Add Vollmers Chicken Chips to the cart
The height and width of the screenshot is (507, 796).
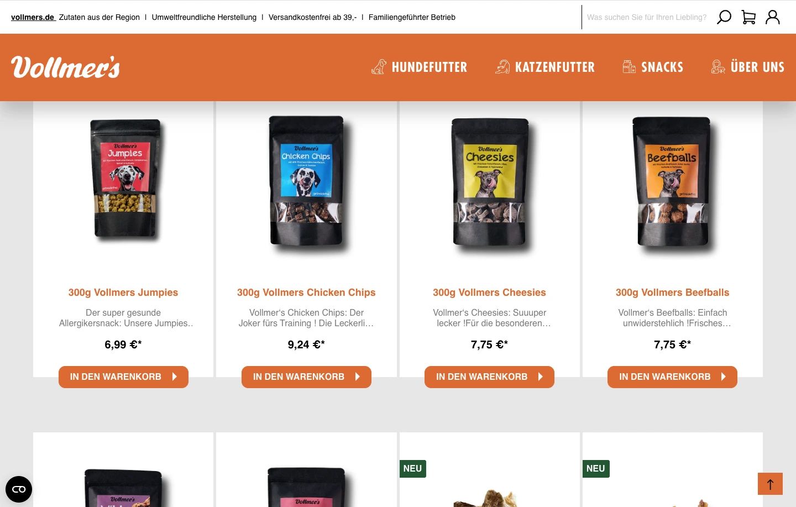pos(306,377)
